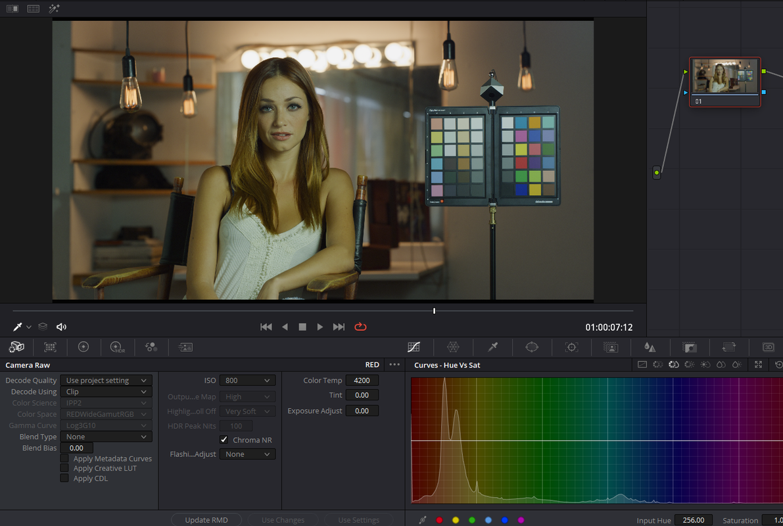The width and height of the screenshot is (783, 526).
Task: Open the Color Wheels palette
Action: point(83,347)
